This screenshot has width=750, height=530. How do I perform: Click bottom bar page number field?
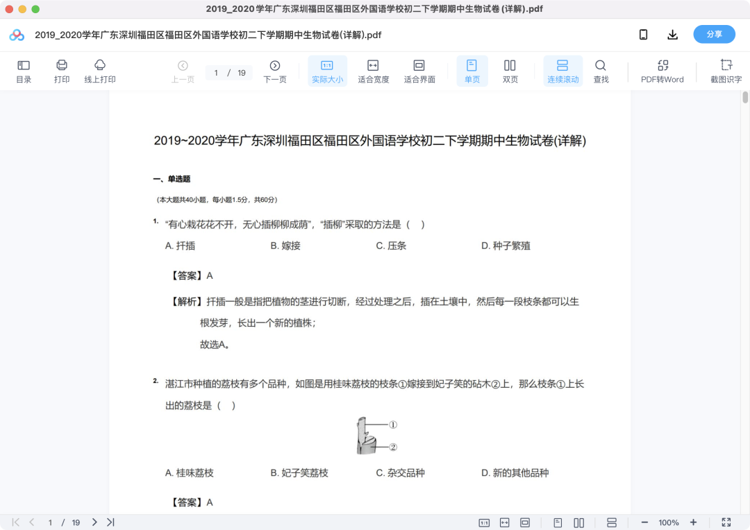click(50, 523)
